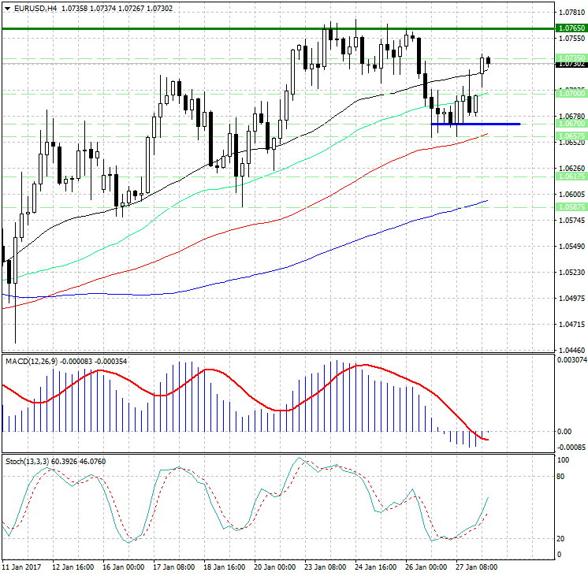Select the green 1.07650 resistance line label
The height and width of the screenshot is (576, 588).
[571, 28]
